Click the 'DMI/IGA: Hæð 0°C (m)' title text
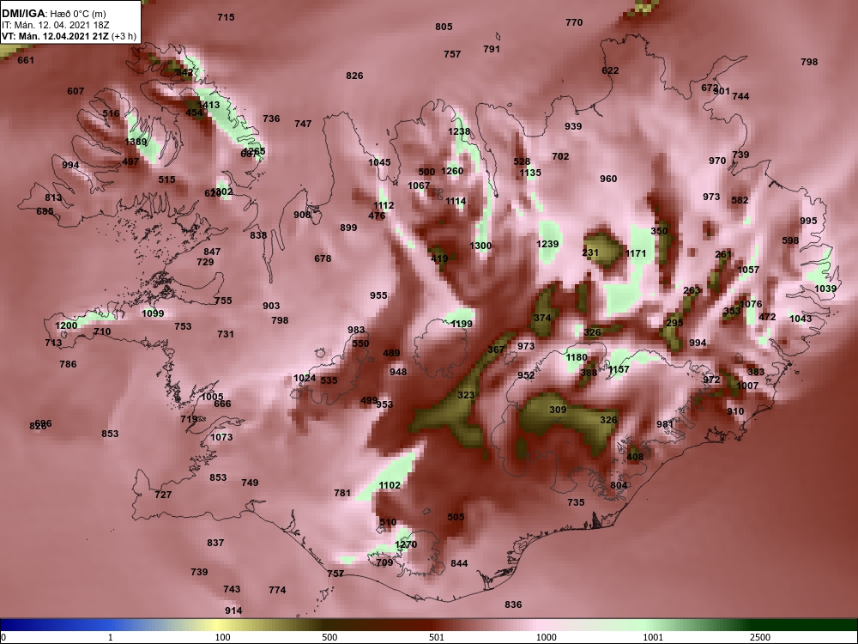Viewport: 858px width, 644px height. coord(53,14)
